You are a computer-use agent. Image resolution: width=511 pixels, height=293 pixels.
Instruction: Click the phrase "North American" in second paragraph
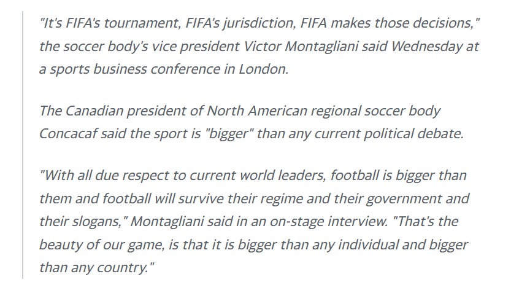(257, 111)
